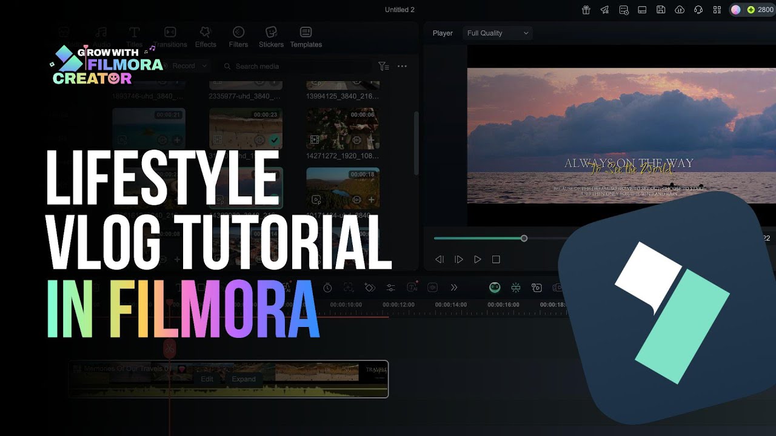
Task: Open the headset support icon
Action: tap(698, 10)
